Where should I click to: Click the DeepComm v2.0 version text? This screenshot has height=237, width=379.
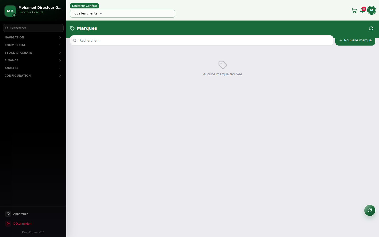coord(33,232)
